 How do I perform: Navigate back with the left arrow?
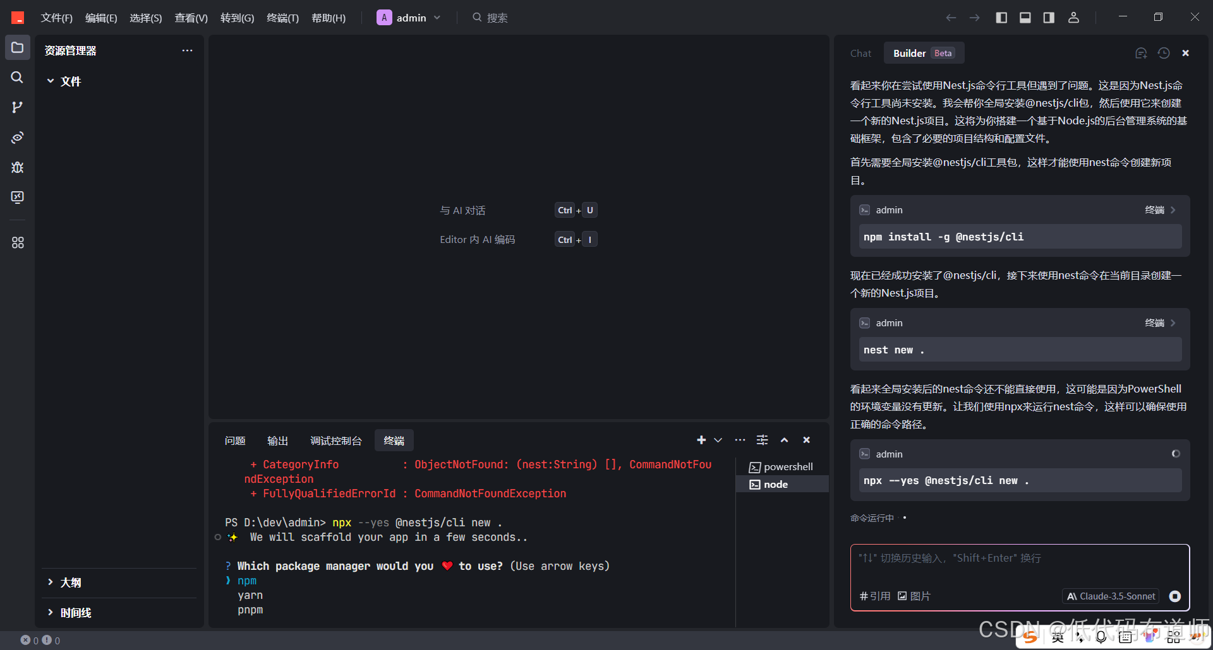pos(951,18)
